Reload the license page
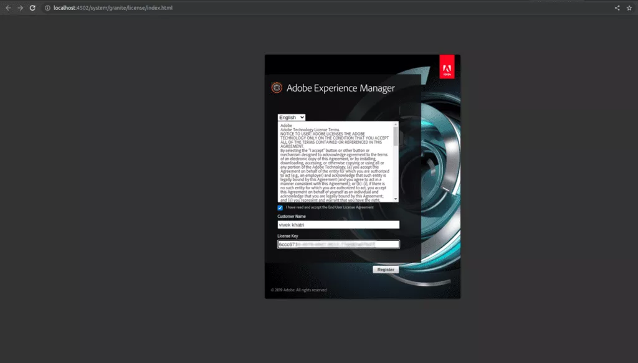The height and width of the screenshot is (363, 638). [32, 8]
